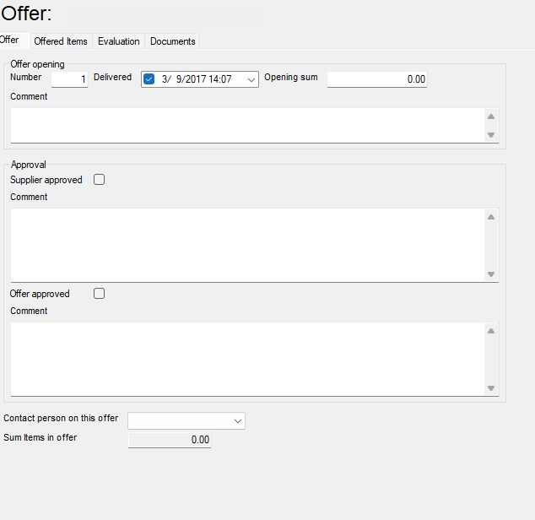Enable the Supplier approved checkbox
The height and width of the screenshot is (520, 535).
pyautogui.click(x=100, y=180)
